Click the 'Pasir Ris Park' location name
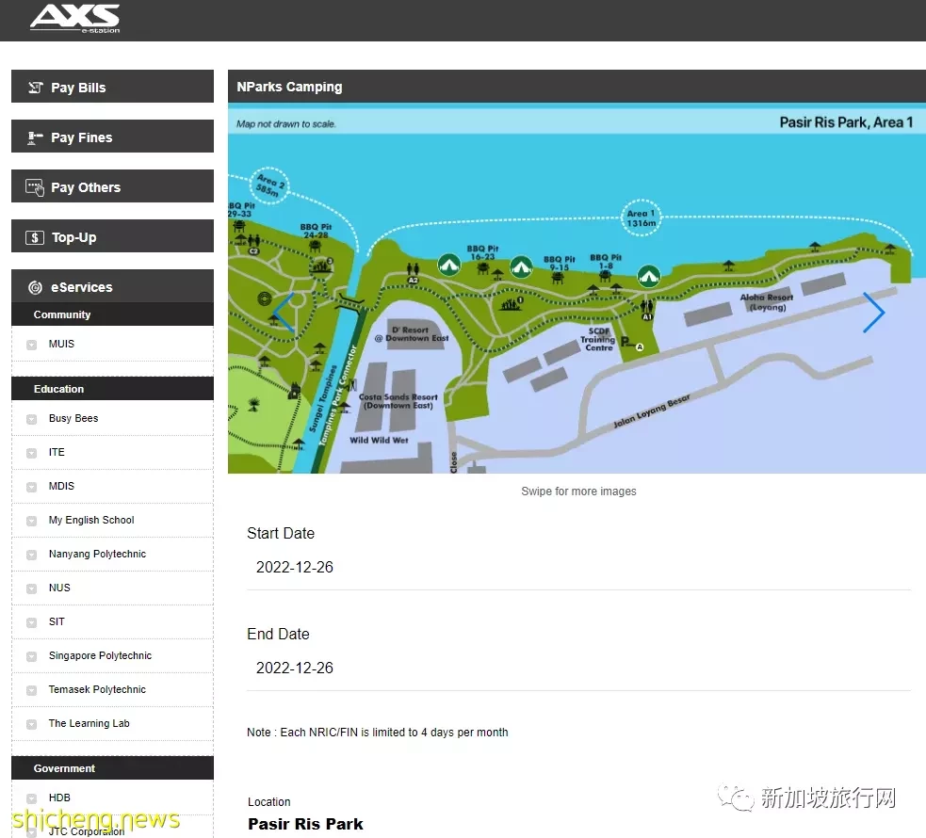This screenshot has width=926, height=838. [305, 824]
